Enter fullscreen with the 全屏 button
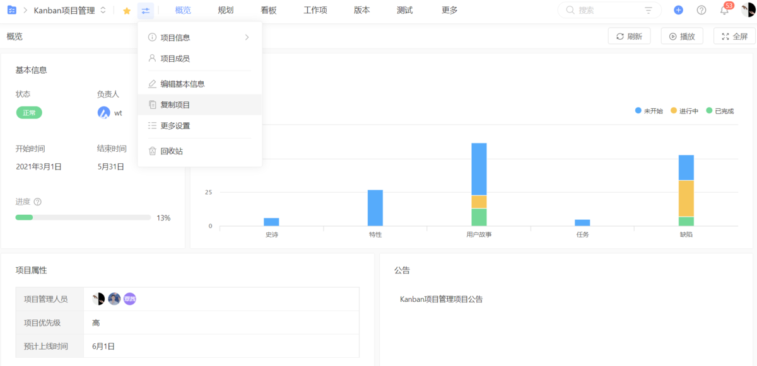 [x=736, y=36]
